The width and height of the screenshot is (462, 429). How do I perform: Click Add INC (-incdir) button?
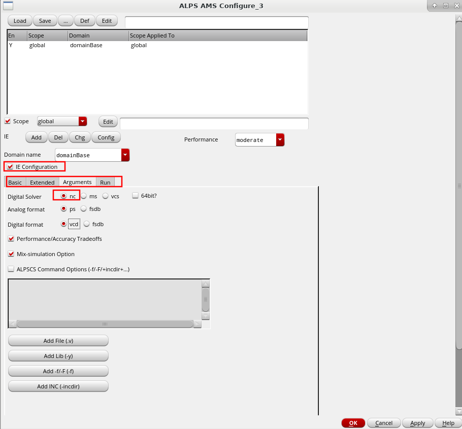(58, 386)
